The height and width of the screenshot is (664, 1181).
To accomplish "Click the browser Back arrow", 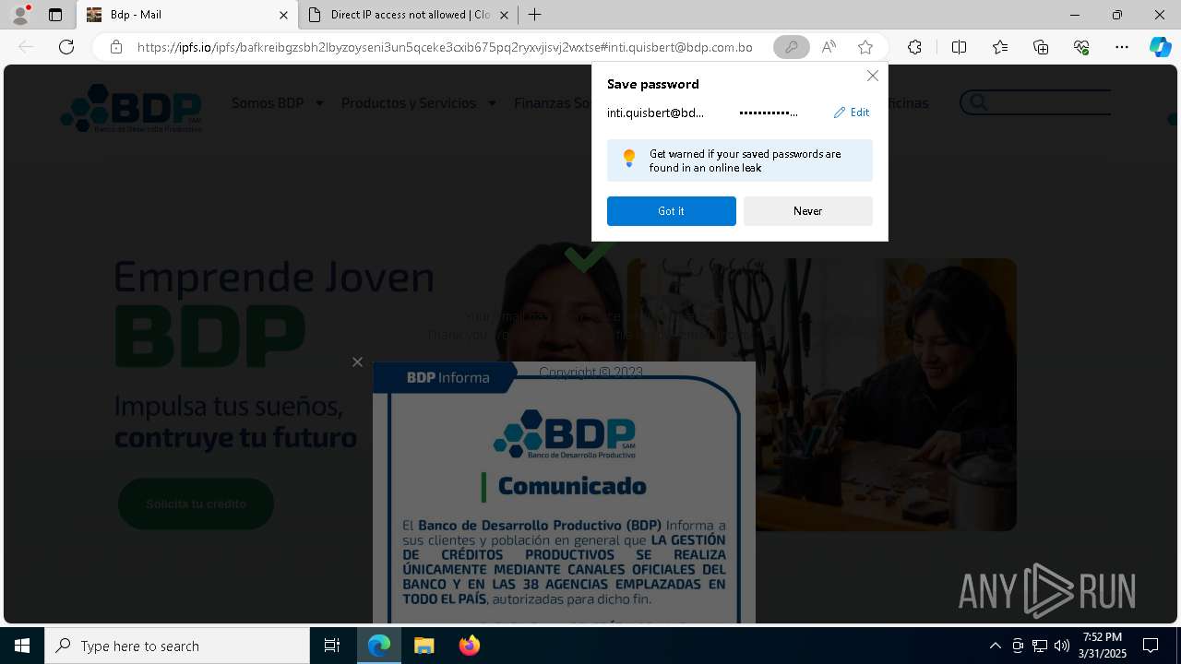I will point(26,47).
